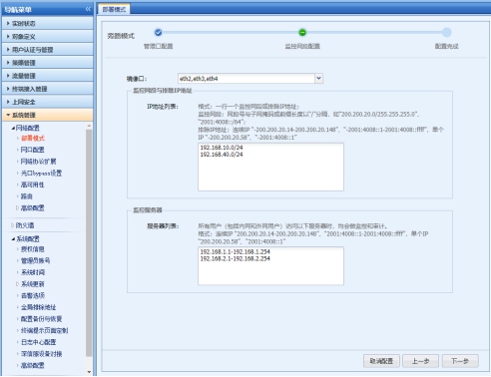Viewport: 491px width, 377px height.
Task: Open the 深信服设备对接 tree item
Action: [41, 354]
